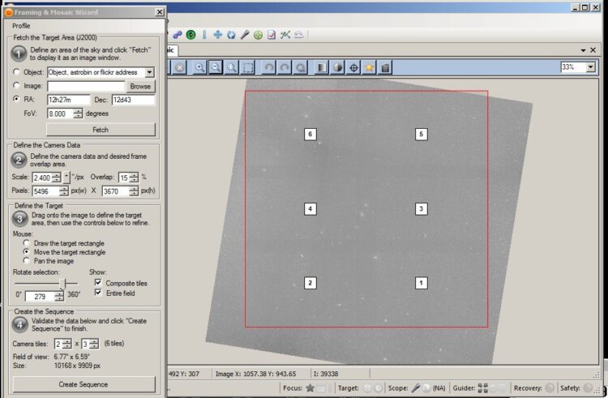The width and height of the screenshot is (608, 398).
Task: Click the pixel width spinner arrows
Action: click(x=63, y=191)
